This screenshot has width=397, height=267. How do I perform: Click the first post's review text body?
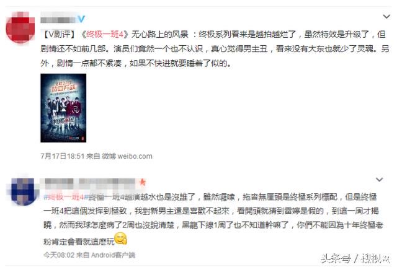pos(215,48)
